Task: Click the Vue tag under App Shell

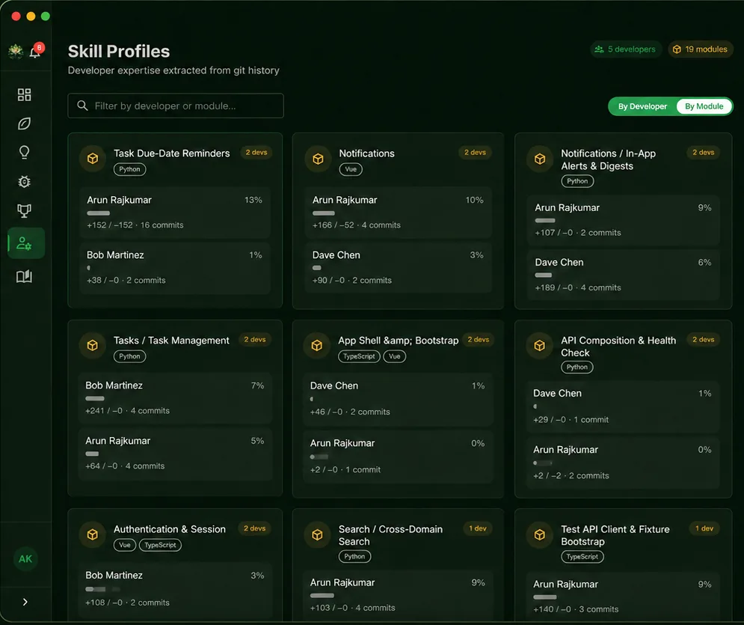Action: tap(394, 356)
